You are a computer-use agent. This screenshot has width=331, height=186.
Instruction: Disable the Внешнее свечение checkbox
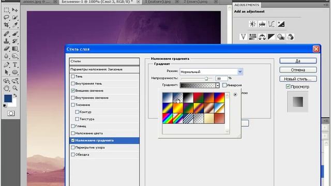pos(73,90)
